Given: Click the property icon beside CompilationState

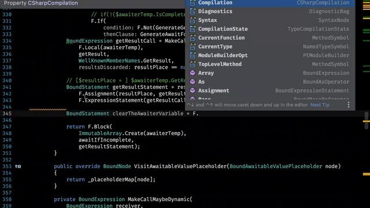Looking at the screenshot, I should coord(193,29).
